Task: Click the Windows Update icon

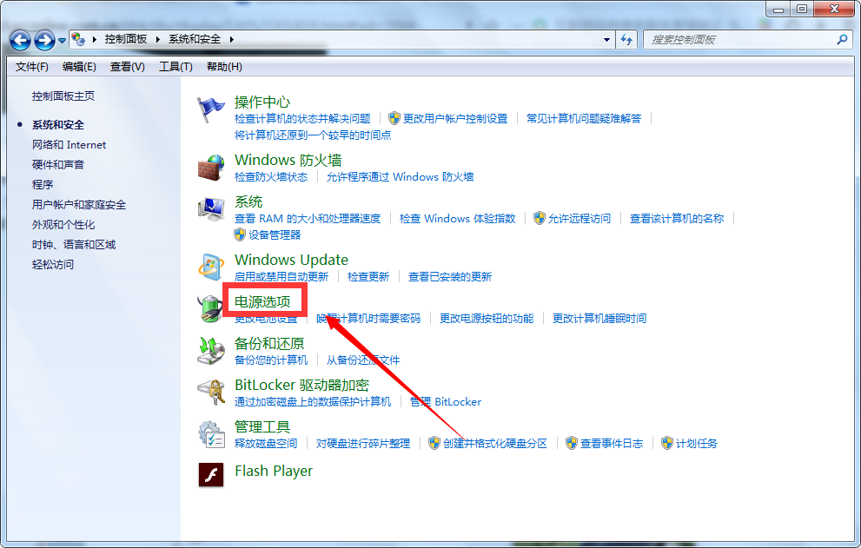Action: [211, 267]
